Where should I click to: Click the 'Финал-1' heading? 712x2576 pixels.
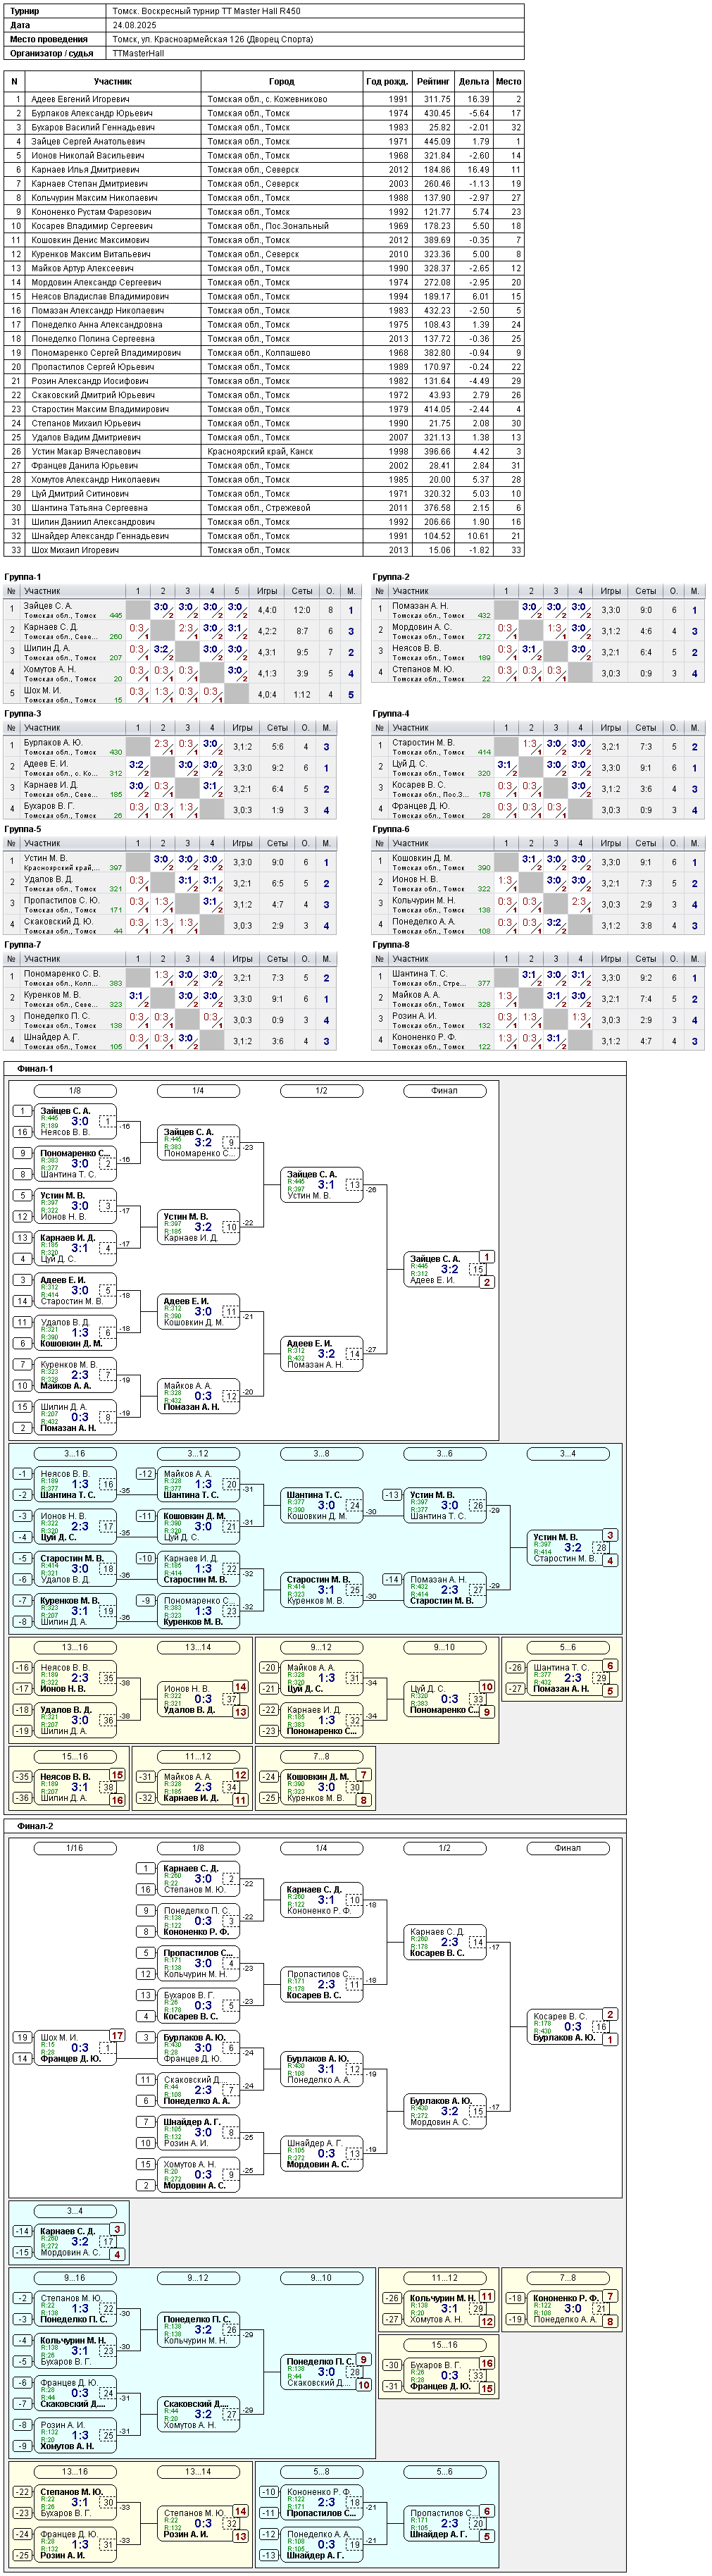pos(35,1069)
